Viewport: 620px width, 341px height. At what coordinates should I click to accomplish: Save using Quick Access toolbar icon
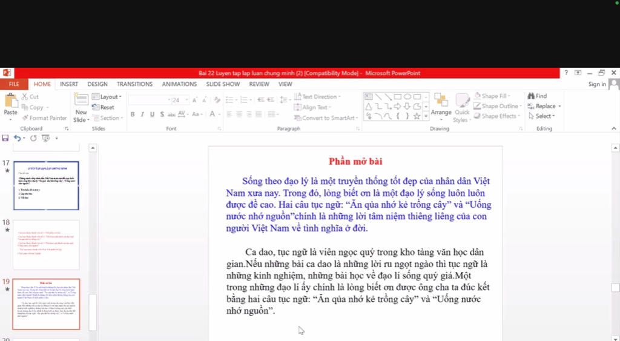(x=5, y=138)
